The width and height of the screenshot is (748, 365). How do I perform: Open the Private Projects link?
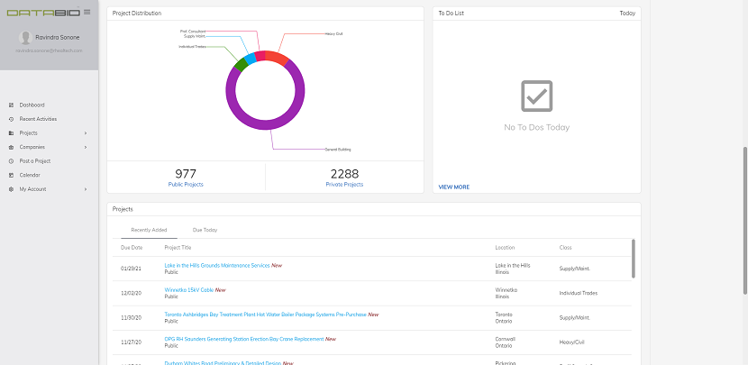(344, 184)
